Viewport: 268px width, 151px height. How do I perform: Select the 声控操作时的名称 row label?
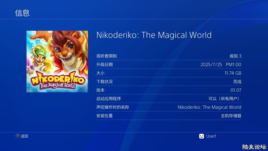coord(113,107)
